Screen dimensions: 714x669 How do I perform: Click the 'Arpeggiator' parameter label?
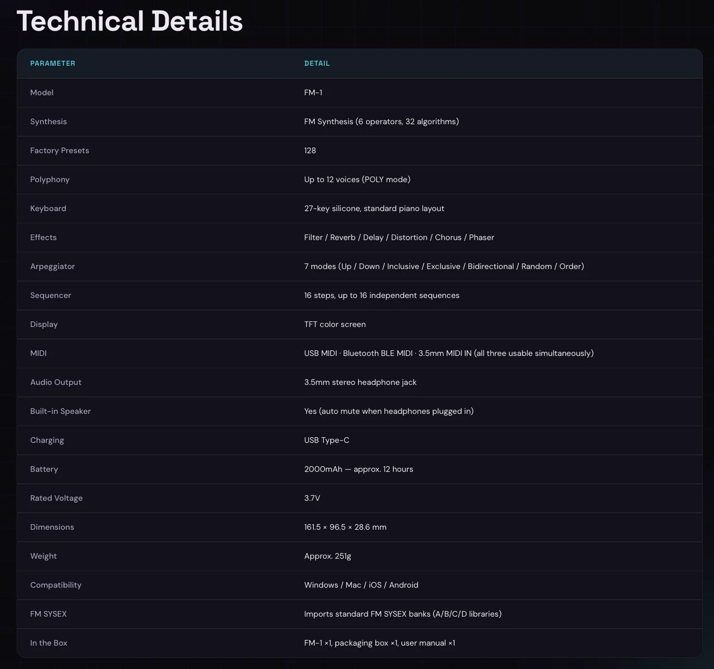[52, 267]
